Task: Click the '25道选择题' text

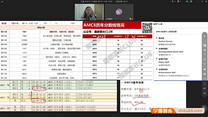Action: click(x=141, y=96)
